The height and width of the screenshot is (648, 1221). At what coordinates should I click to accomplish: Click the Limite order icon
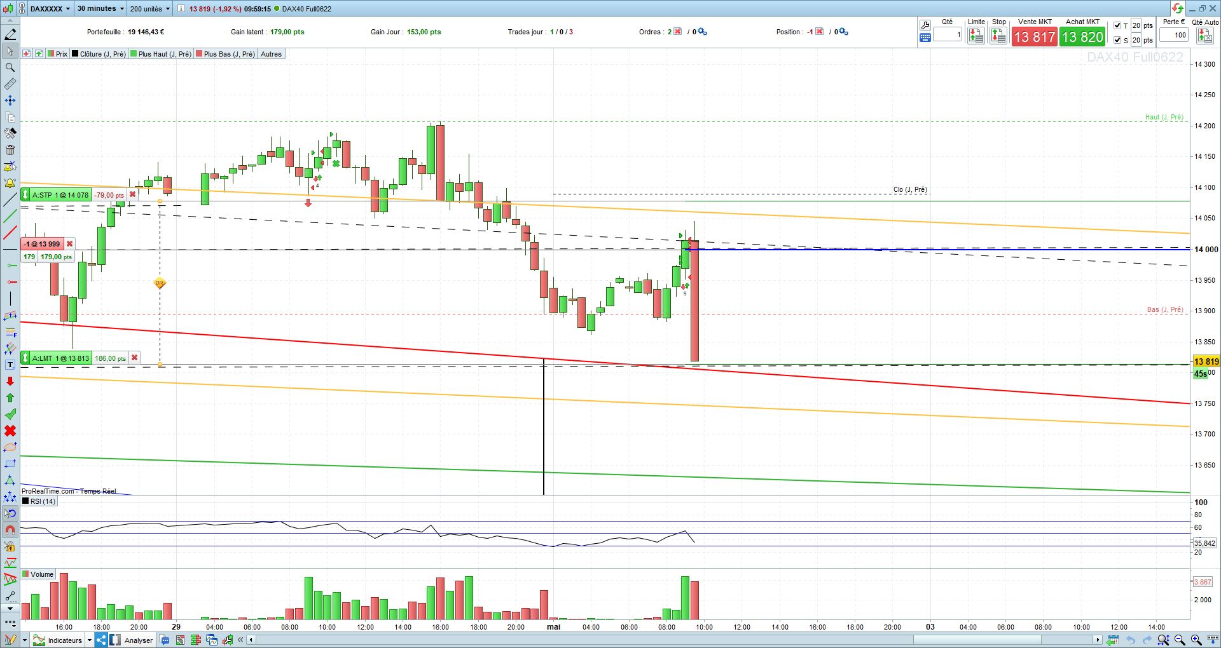[976, 36]
